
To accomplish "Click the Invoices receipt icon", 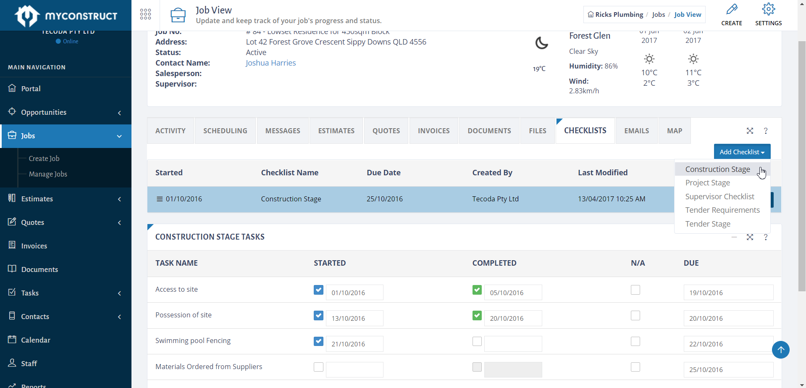I will click(x=12, y=245).
